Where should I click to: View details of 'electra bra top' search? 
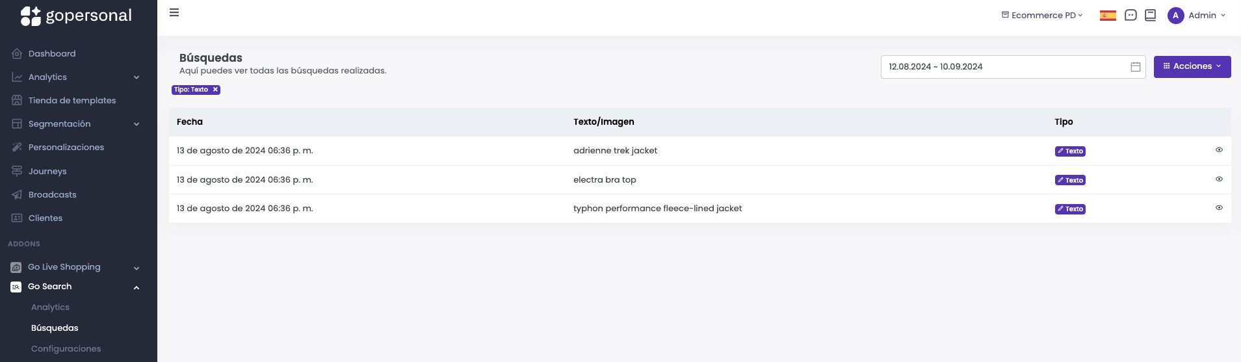1219,179
